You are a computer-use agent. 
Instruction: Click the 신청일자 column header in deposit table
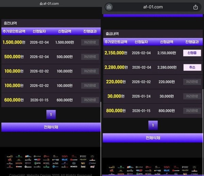click(x=39, y=31)
